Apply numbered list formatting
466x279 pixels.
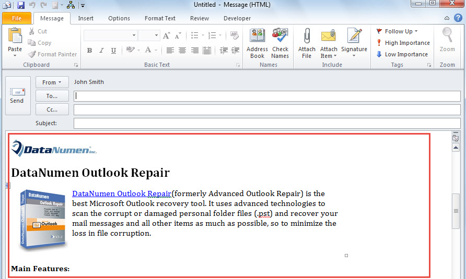coord(212,35)
